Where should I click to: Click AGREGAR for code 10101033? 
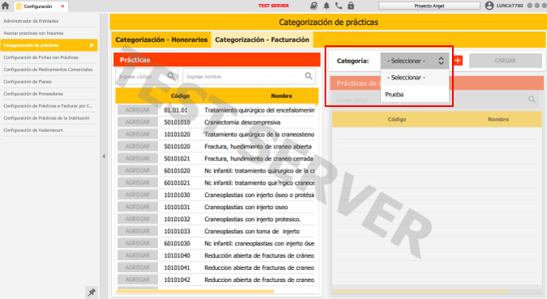tap(137, 231)
